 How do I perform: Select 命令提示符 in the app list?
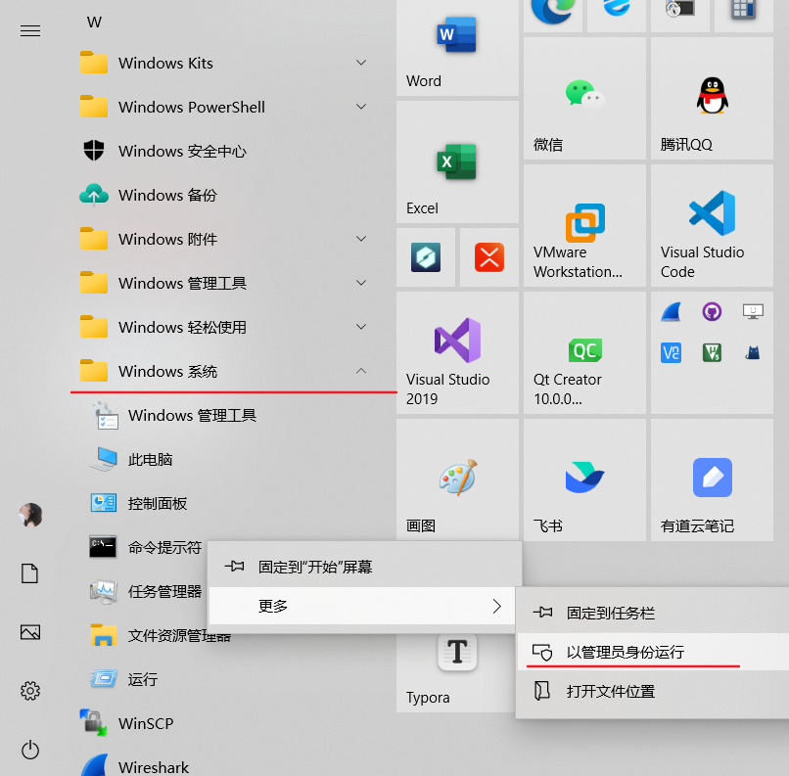[x=146, y=547]
